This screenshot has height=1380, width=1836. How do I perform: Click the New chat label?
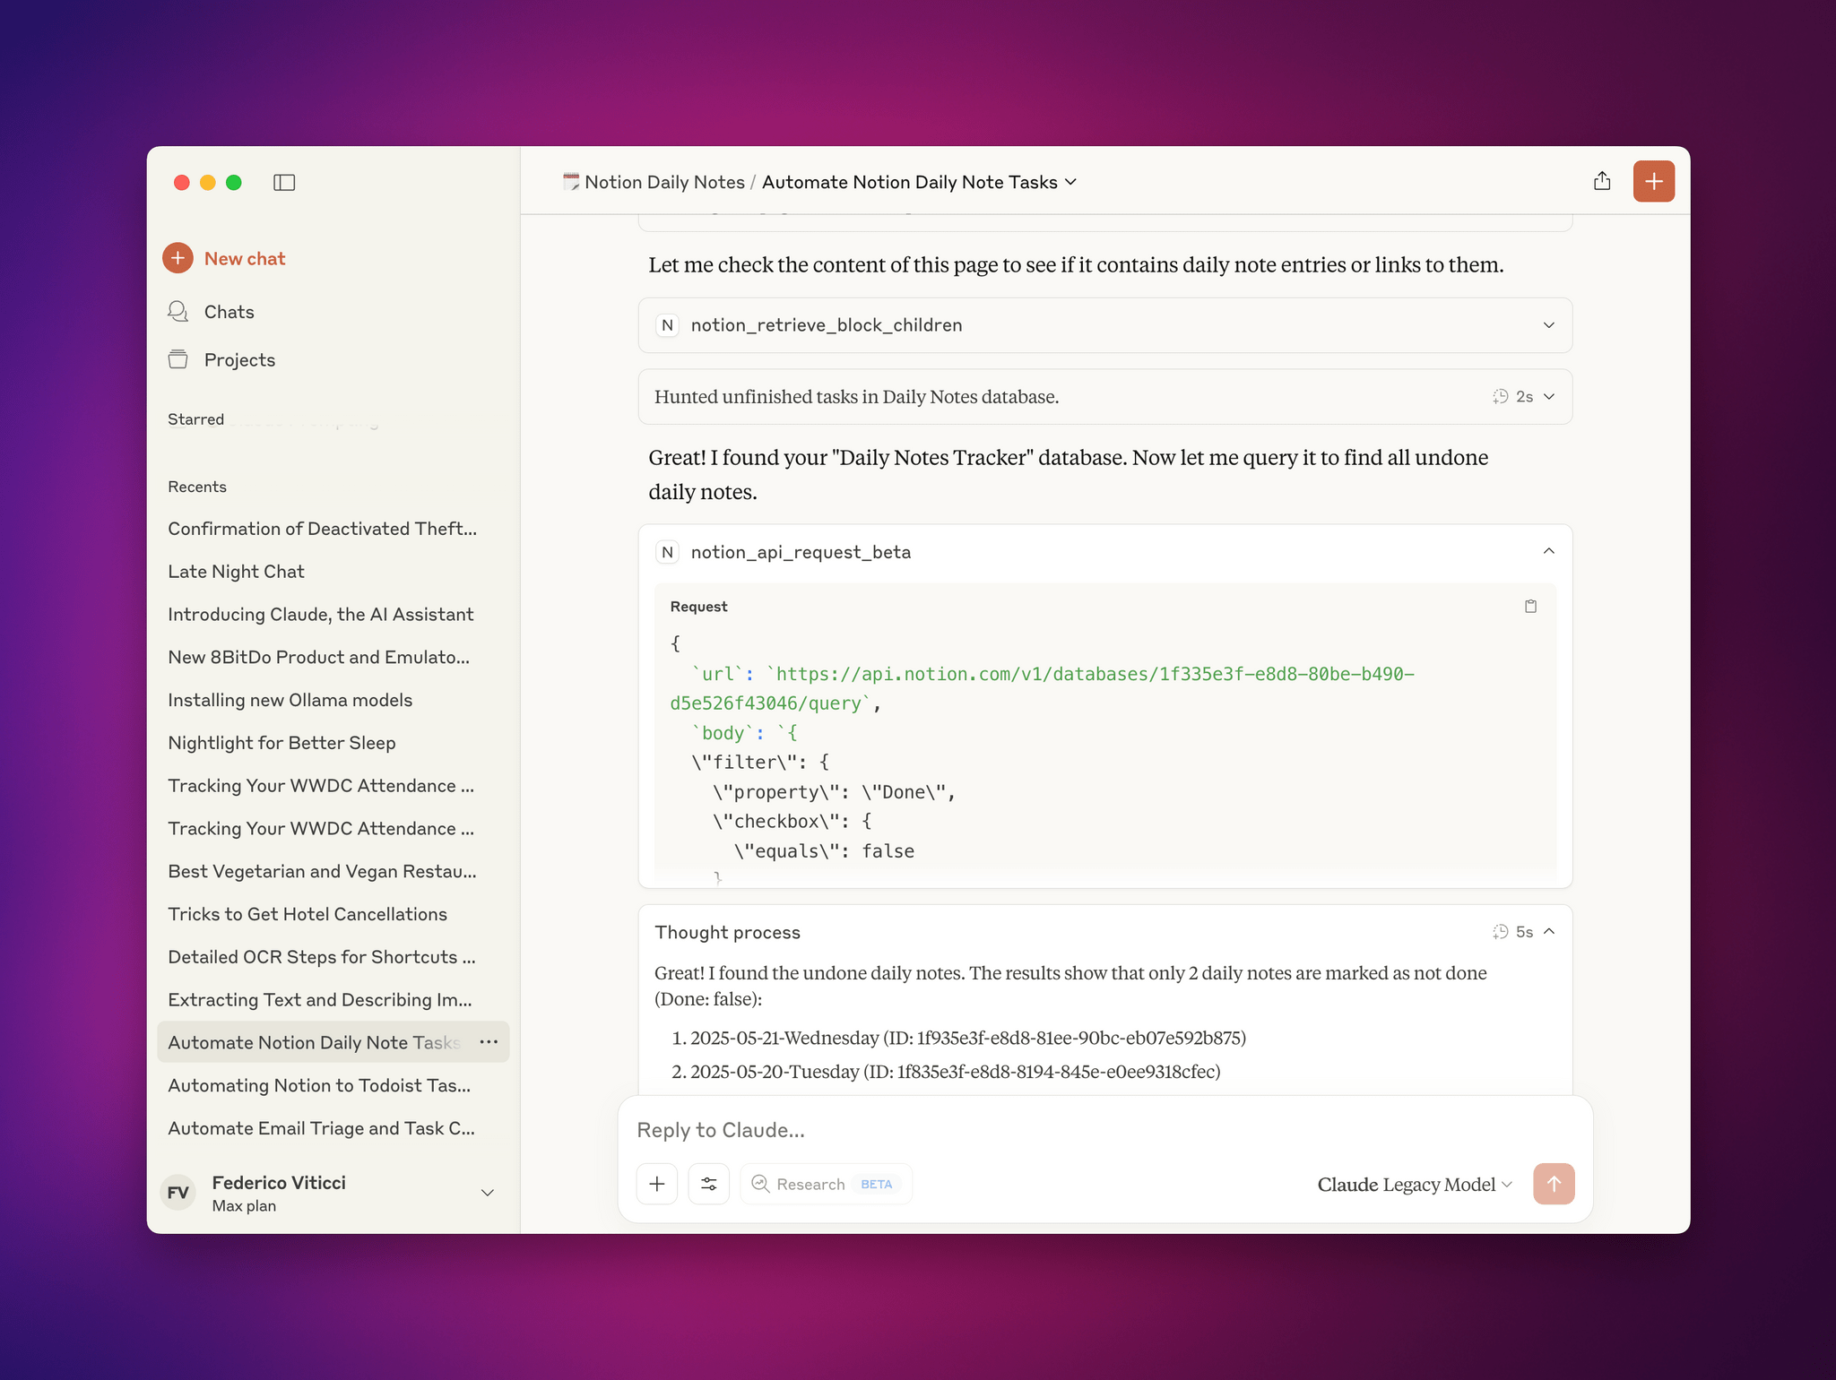[245, 259]
